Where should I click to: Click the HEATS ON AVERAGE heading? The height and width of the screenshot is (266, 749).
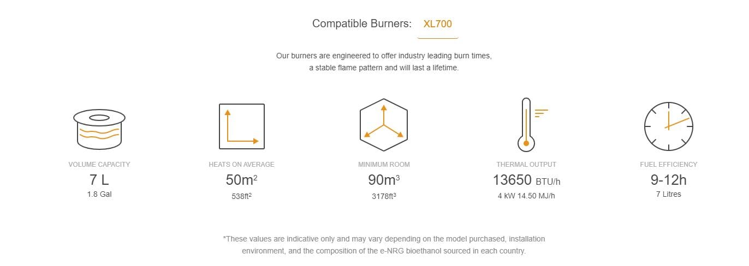click(x=241, y=164)
